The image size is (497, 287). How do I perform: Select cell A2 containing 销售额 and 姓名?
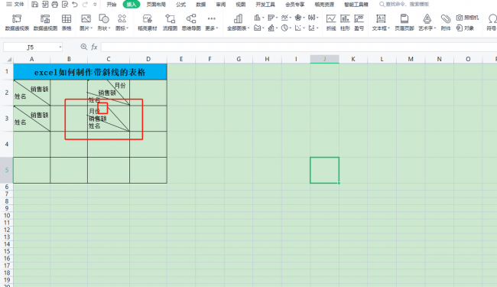[31, 93]
